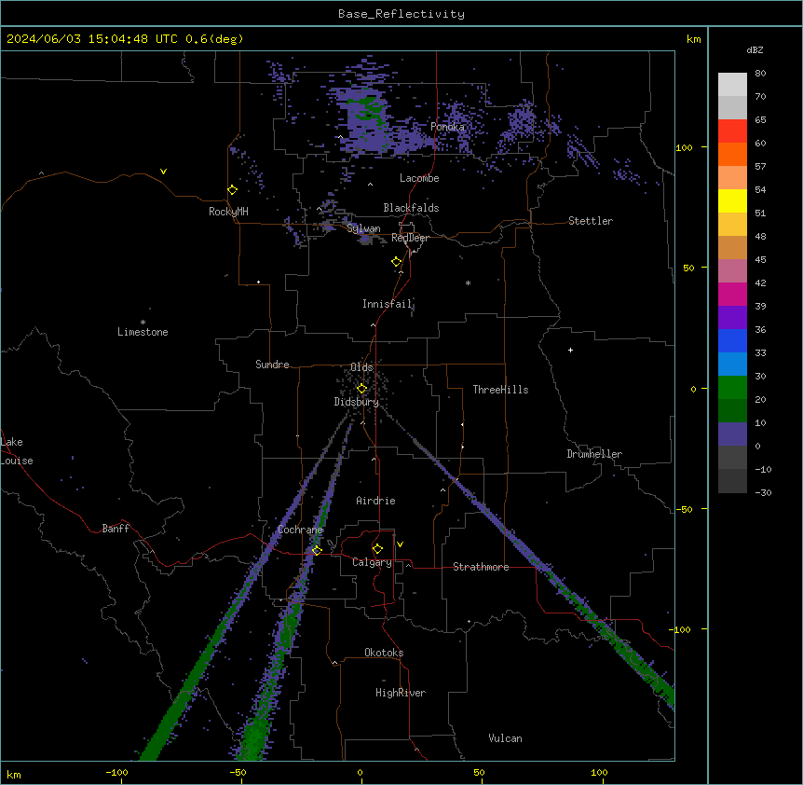Screen dimensions: 803x785
Task: Click the Blackfalds city label
Action: click(x=411, y=208)
